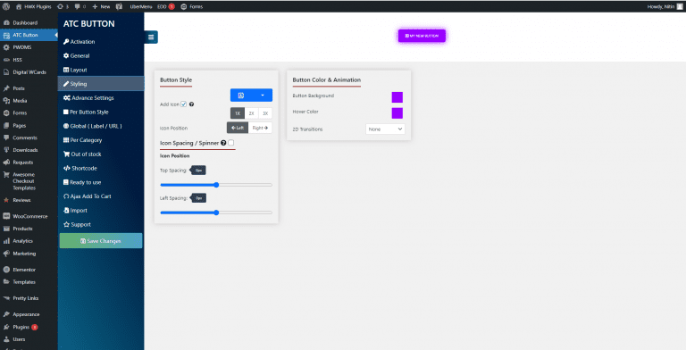Image resolution: width=686 pixels, height=350 pixels.
Task: Enable the Icon Spacing / Spinner checkbox
Action: click(231, 143)
